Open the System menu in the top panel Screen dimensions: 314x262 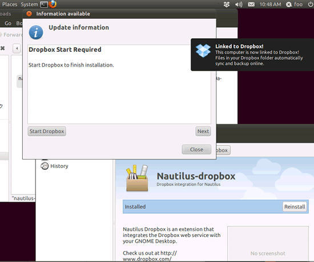pos(29,4)
